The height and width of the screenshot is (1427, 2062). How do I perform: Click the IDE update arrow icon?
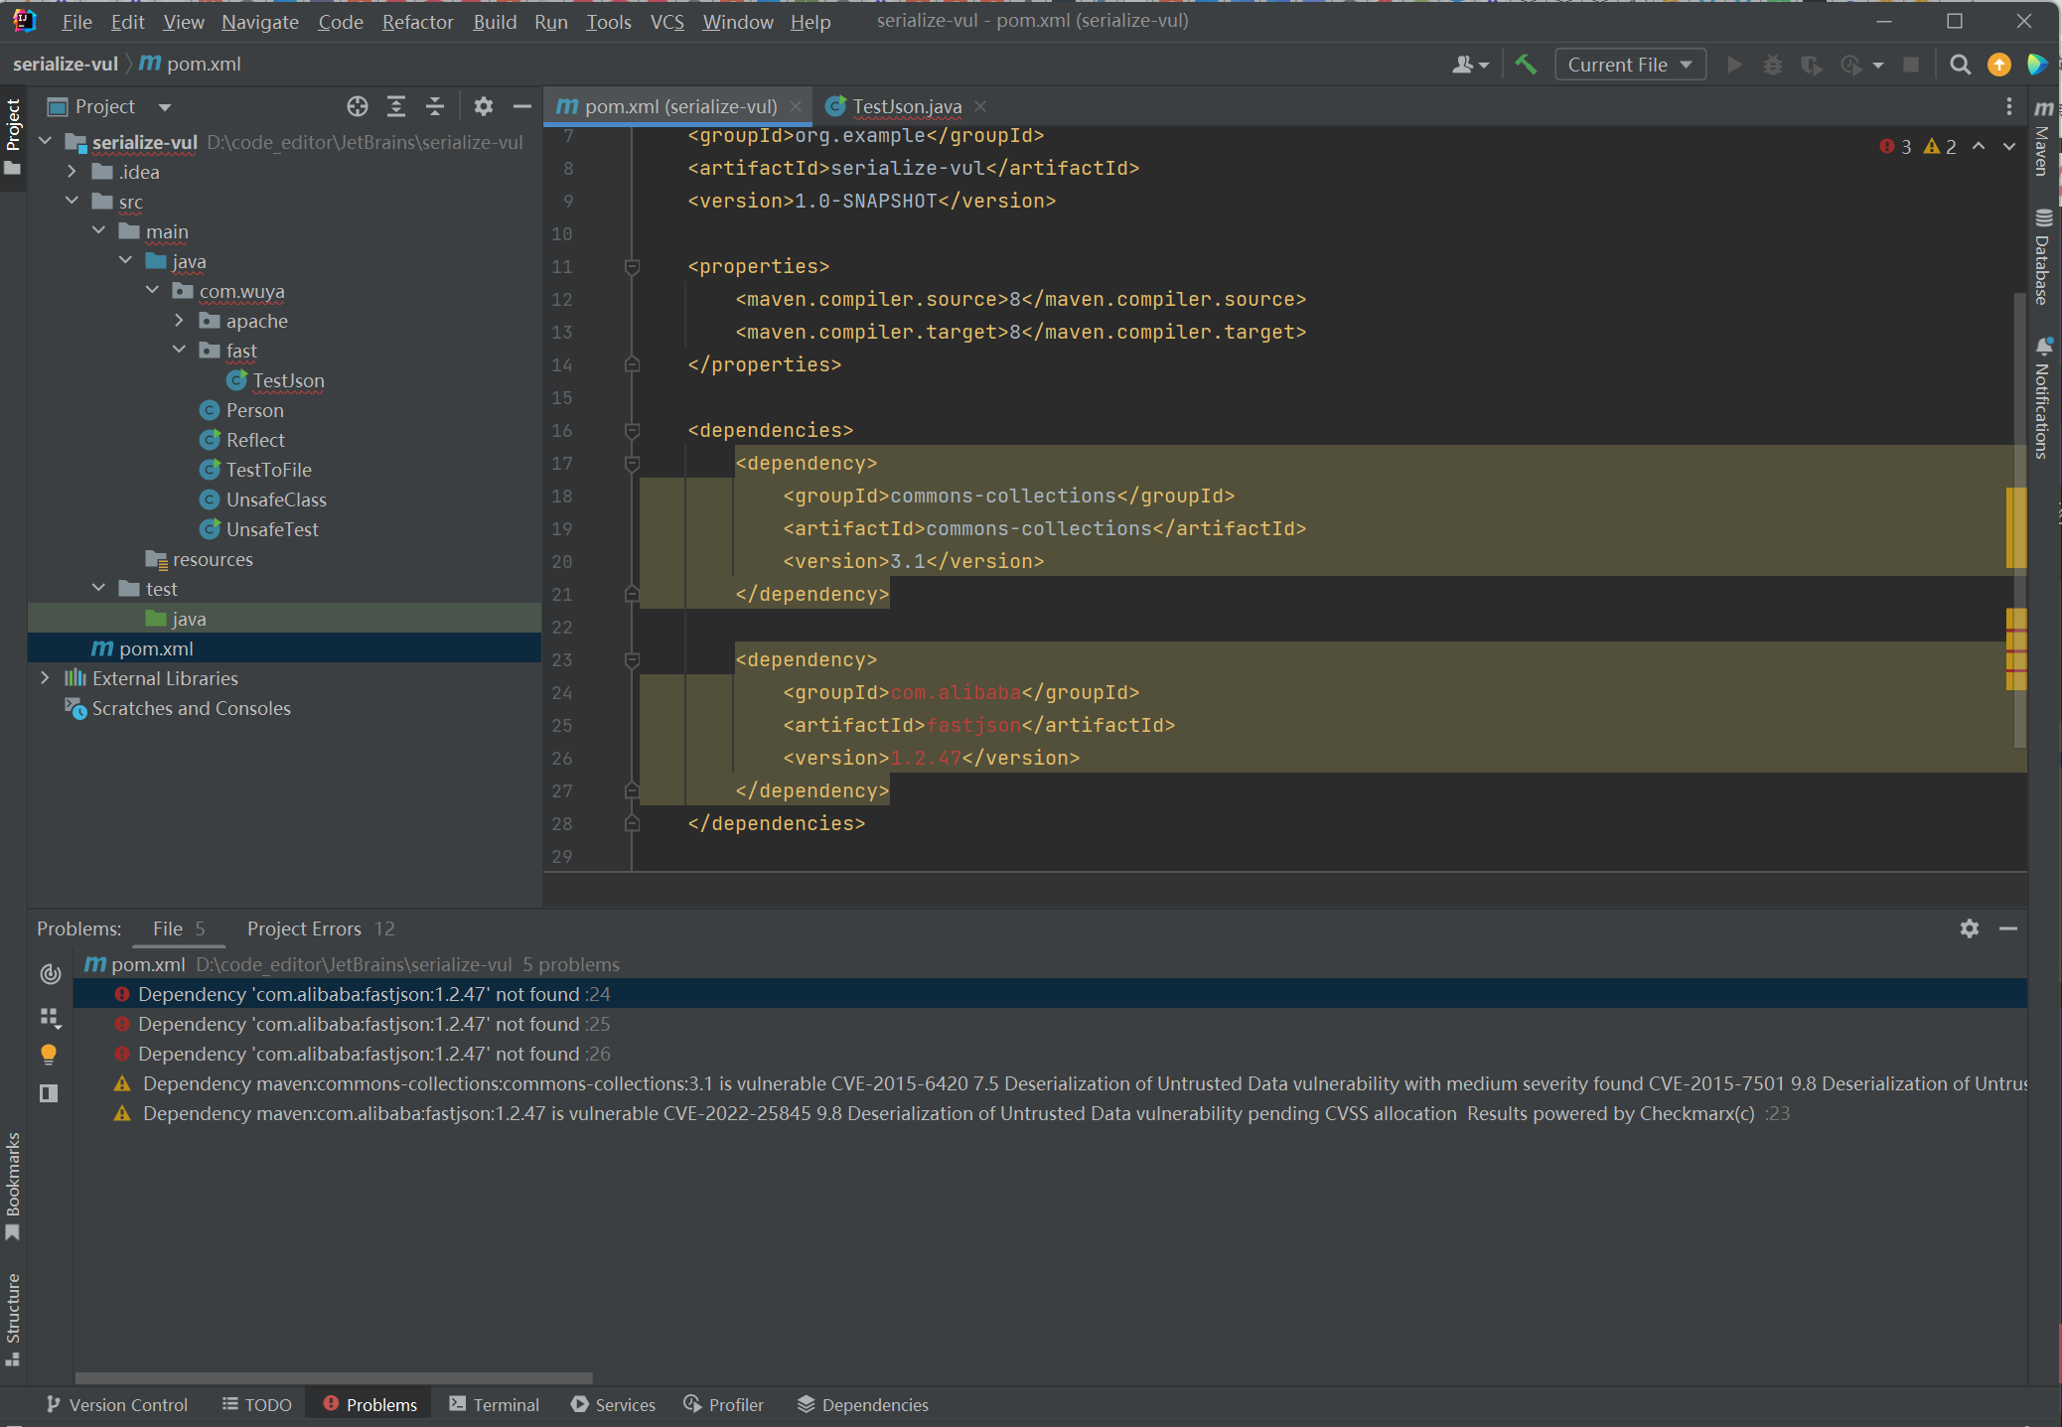(x=1998, y=65)
